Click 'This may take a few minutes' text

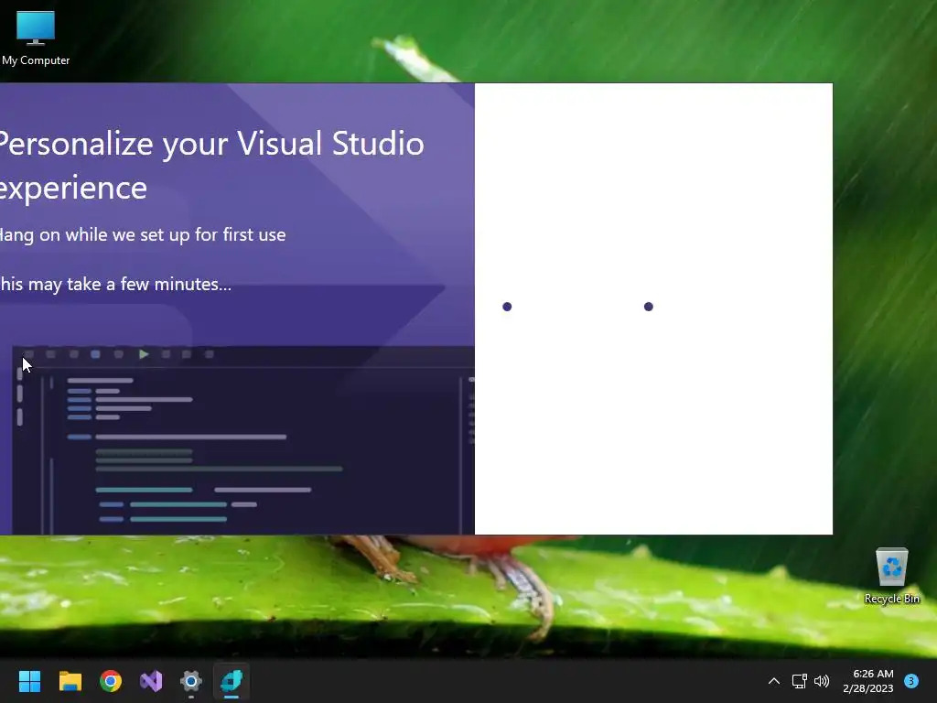(x=116, y=284)
